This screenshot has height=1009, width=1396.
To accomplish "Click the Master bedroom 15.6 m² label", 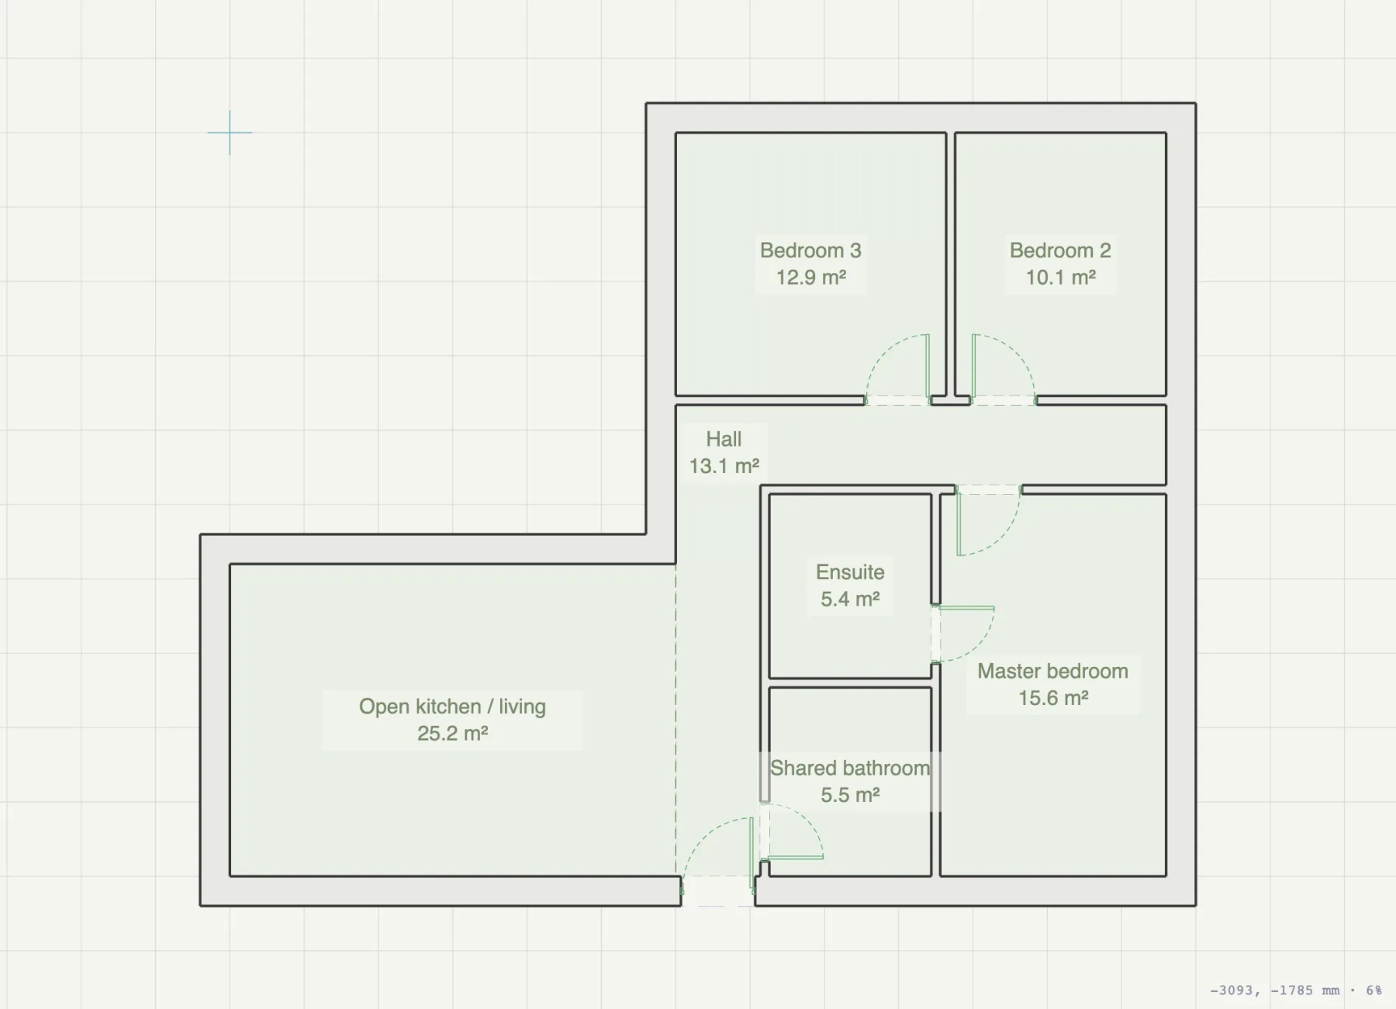I will (1052, 684).
